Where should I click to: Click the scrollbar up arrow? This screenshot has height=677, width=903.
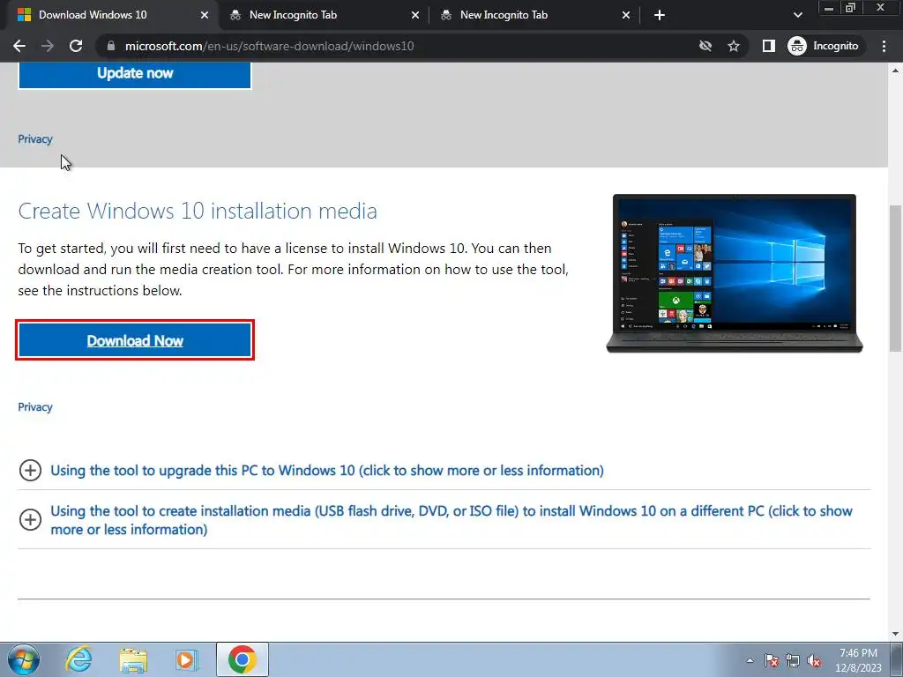coord(895,71)
